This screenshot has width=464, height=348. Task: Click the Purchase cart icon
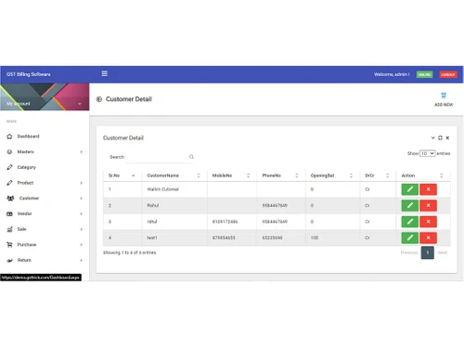tap(9, 245)
